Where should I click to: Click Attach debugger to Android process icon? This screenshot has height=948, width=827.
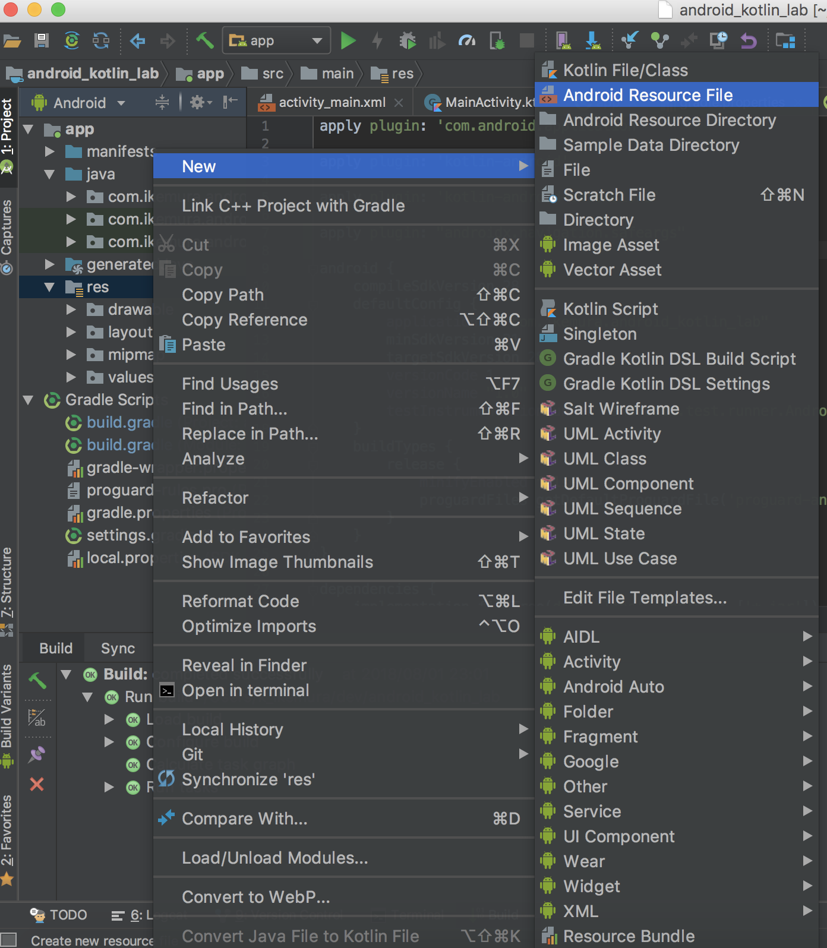[x=497, y=40]
